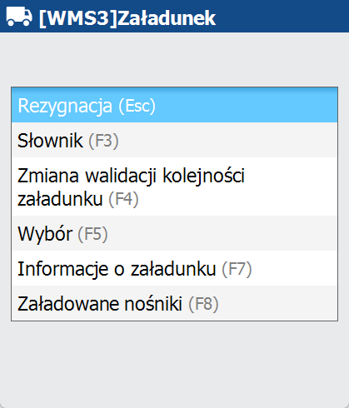Click the word "kolejności" in the F4 entry

coord(203,176)
